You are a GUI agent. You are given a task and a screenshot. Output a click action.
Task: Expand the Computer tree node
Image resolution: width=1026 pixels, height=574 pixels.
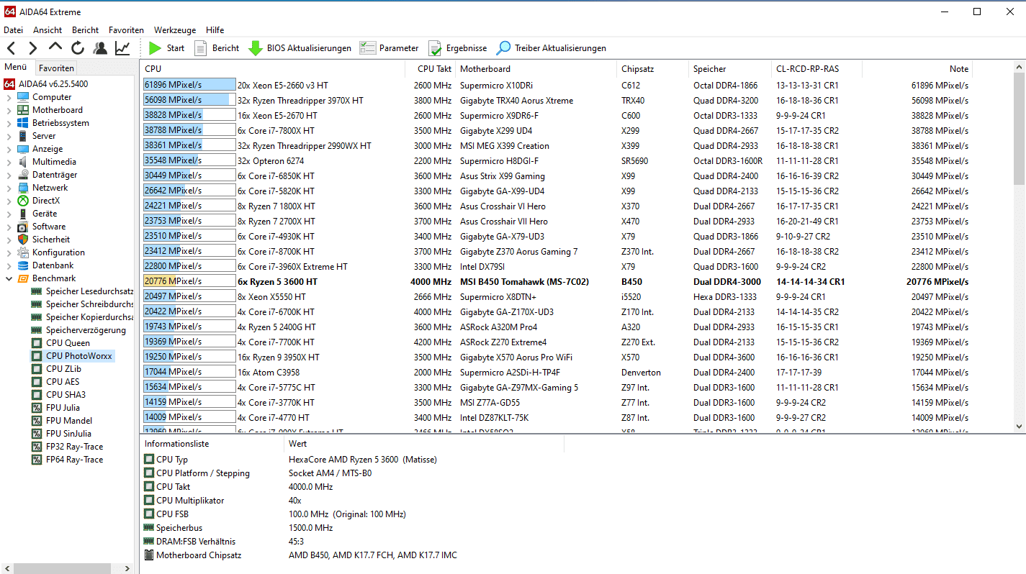click(x=9, y=97)
